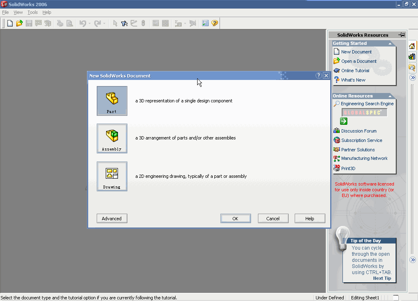This screenshot has width=418, height=301.
Task: Close the New SolidWorks Document dialog
Action: pos(326,75)
